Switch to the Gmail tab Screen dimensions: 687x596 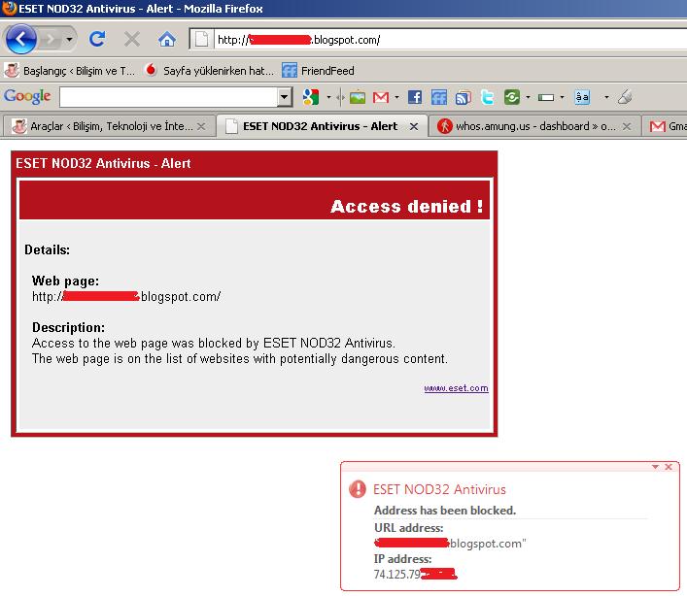[x=665, y=126]
